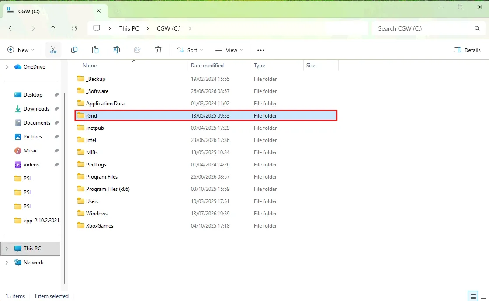
Task: Click the Search CGW (C:) field
Action: tap(429, 28)
